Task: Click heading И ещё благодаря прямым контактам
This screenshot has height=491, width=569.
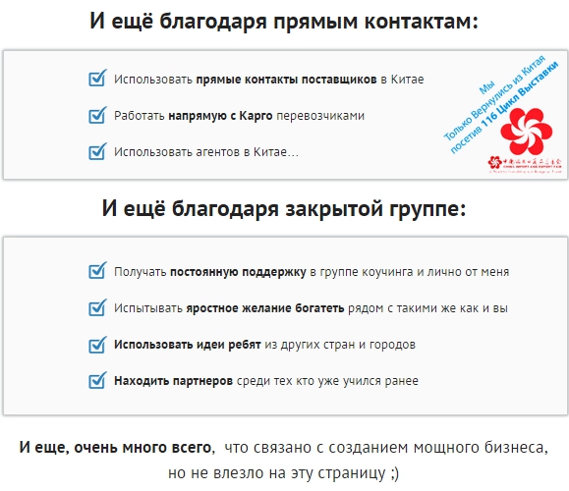Action: point(284,21)
